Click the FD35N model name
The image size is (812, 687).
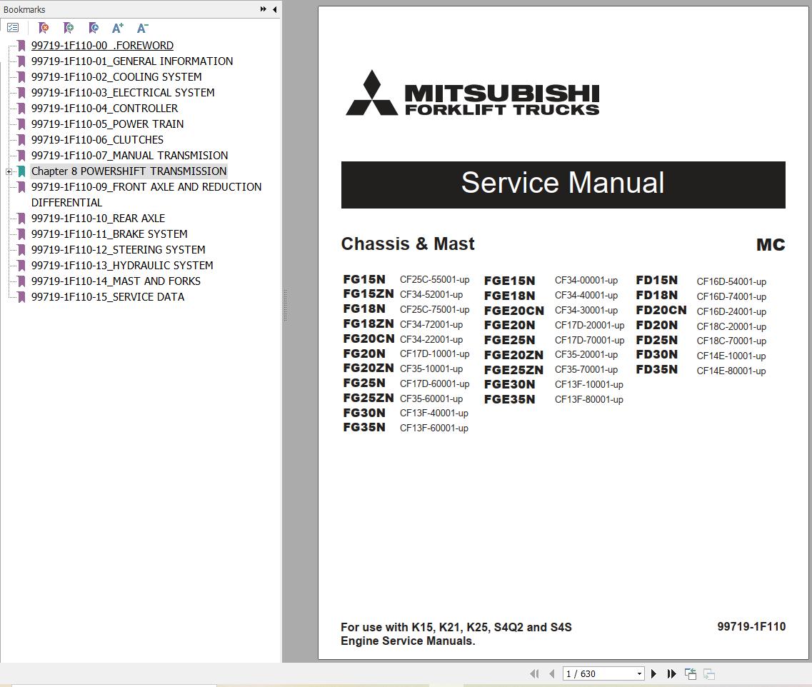(656, 370)
